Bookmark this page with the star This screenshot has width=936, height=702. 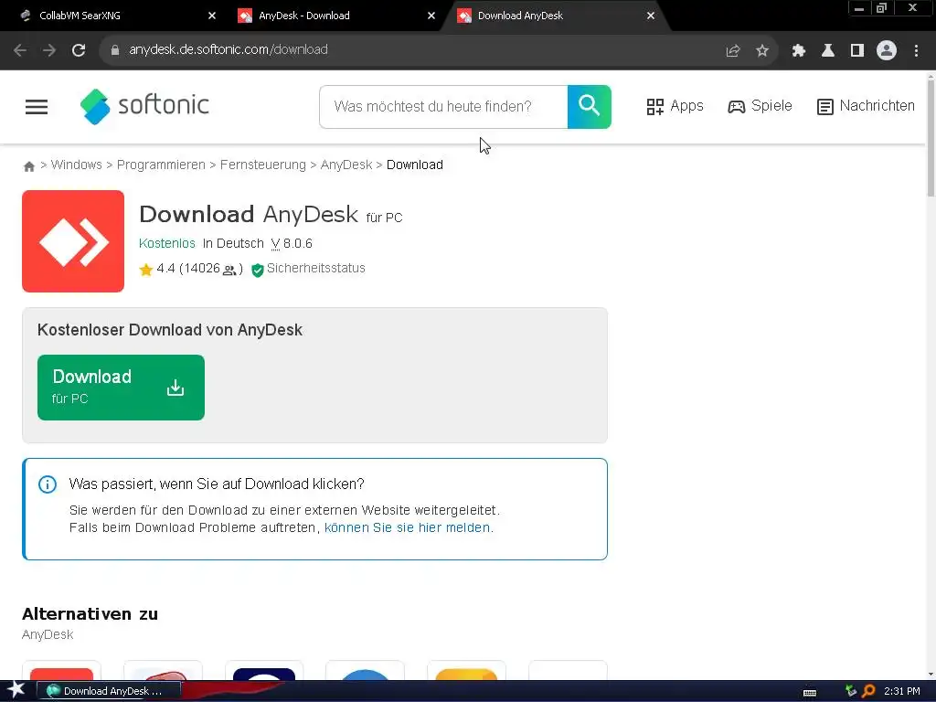pyautogui.click(x=762, y=51)
